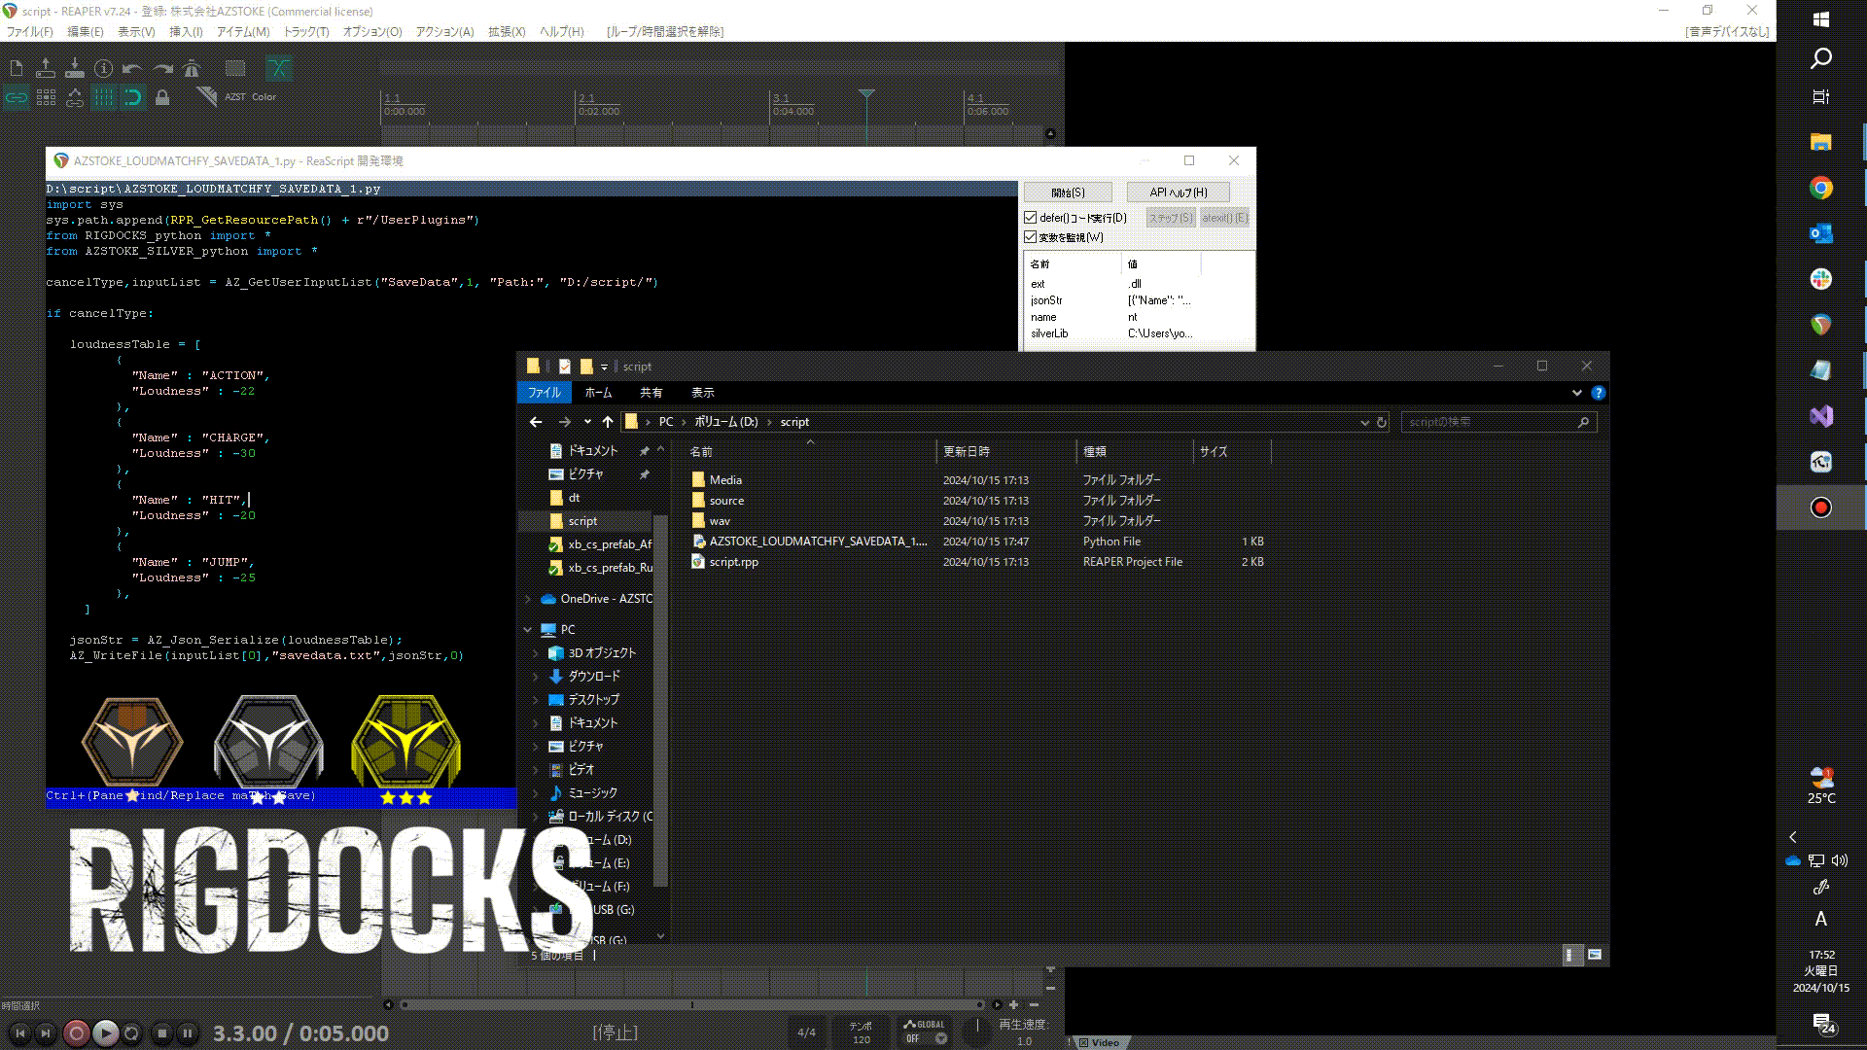Viewport: 1867px width, 1050px height.
Task: Click the Save Project download-arrow icon
Action: 75,68
